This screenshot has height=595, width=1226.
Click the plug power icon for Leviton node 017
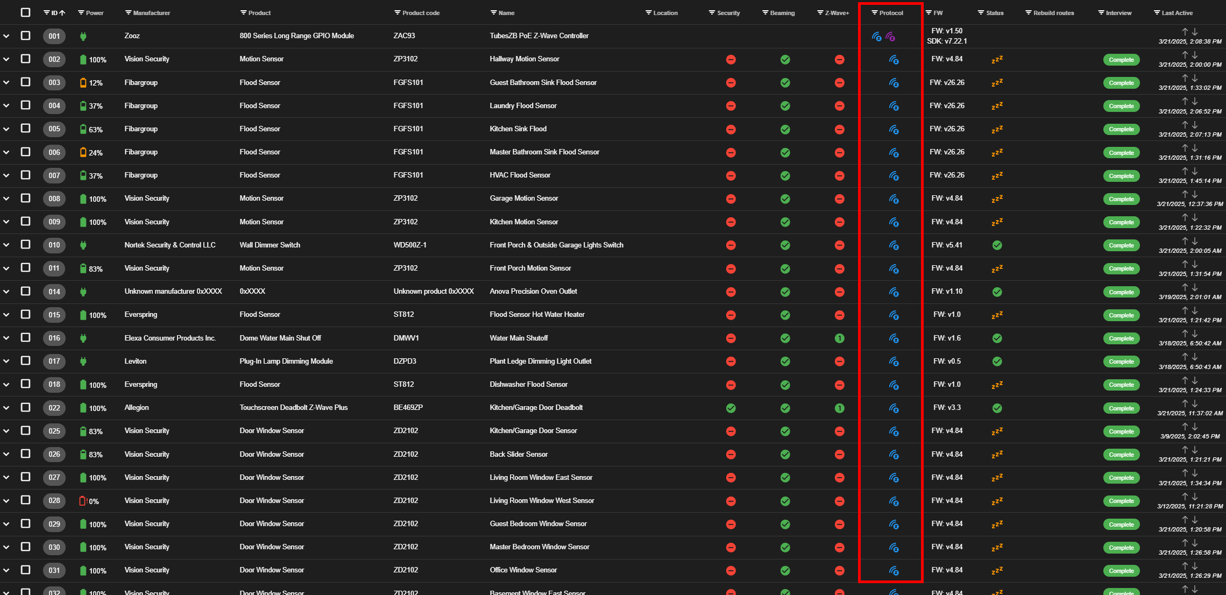tap(83, 362)
